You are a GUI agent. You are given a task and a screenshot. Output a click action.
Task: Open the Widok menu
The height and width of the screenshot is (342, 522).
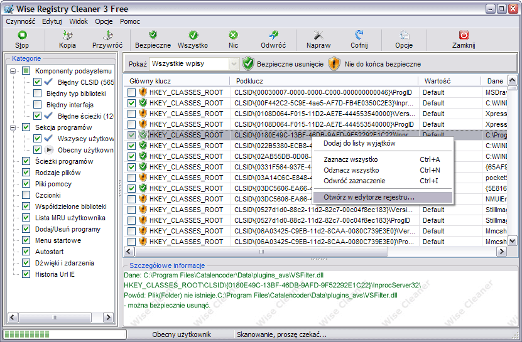[79, 21]
